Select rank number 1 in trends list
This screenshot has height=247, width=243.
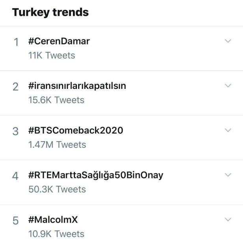[16, 42]
